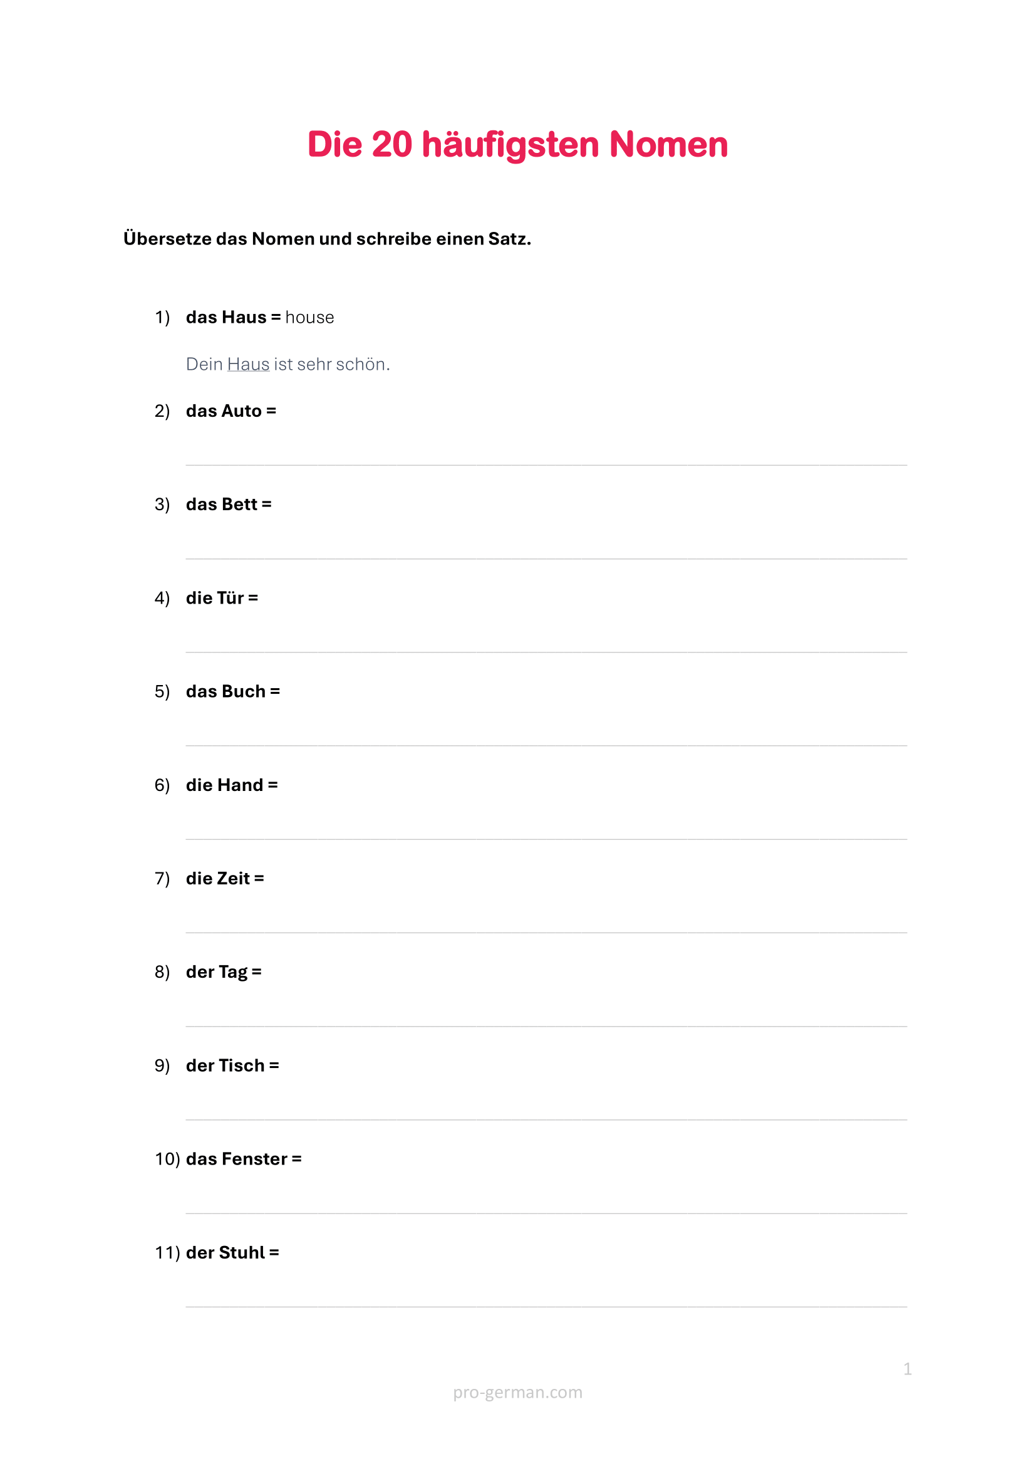Click the underlined word Haus
This screenshot has width=1036, height=1466.
[x=248, y=364]
